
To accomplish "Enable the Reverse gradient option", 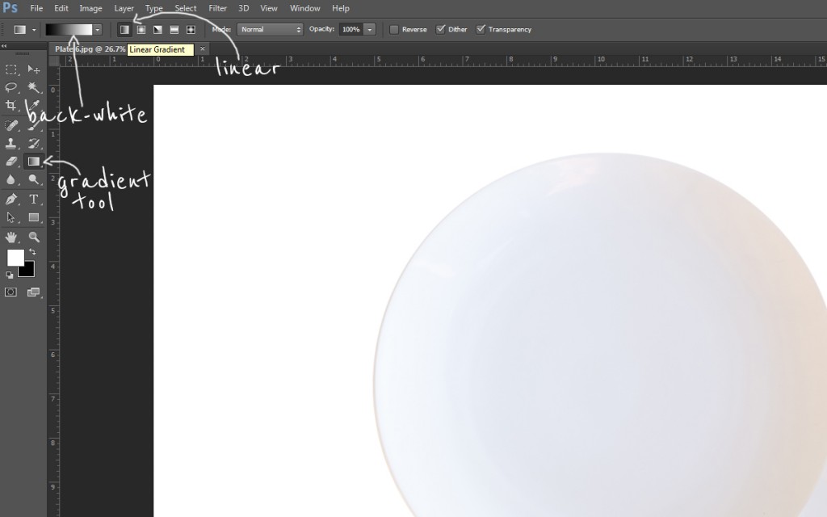I will pyautogui.click(x=395, y=29).
